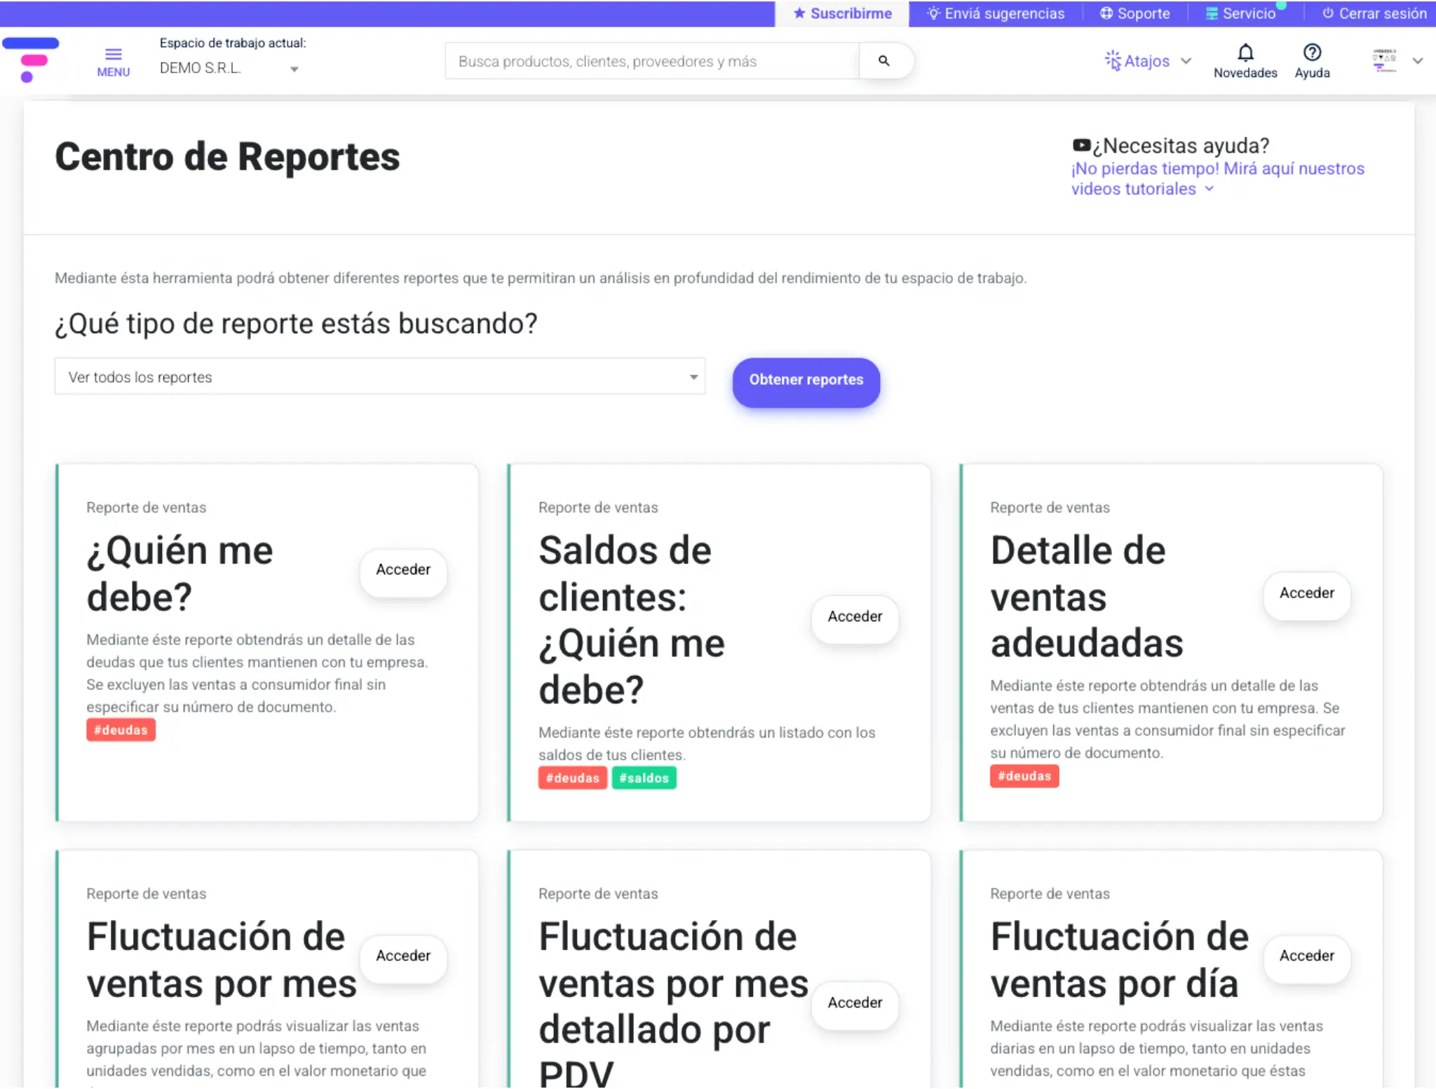Click the search magnifier button

pyautogui.click(x=885, y=61)
